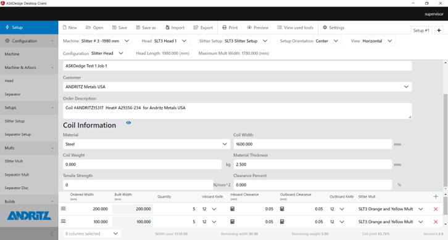This screenshot has height=240, width=448.
Task: Open Configuration Slitter Head dropdown
Action: 107,54
